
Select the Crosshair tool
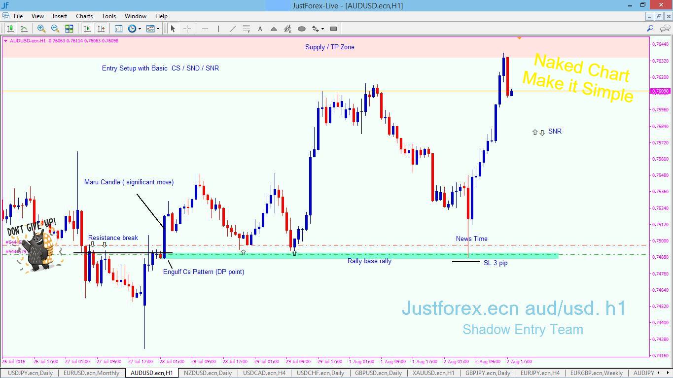(187, 28)
